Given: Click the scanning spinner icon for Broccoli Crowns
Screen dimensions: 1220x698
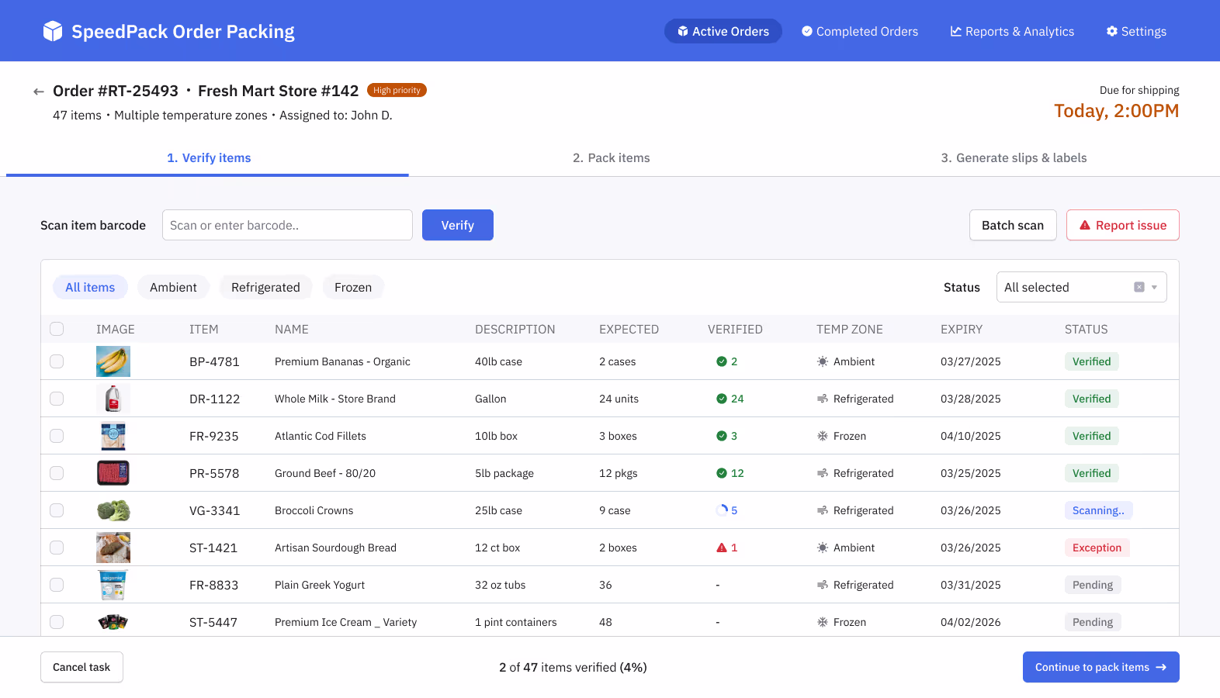Looking at the screenshot, I should pos(722,510).
